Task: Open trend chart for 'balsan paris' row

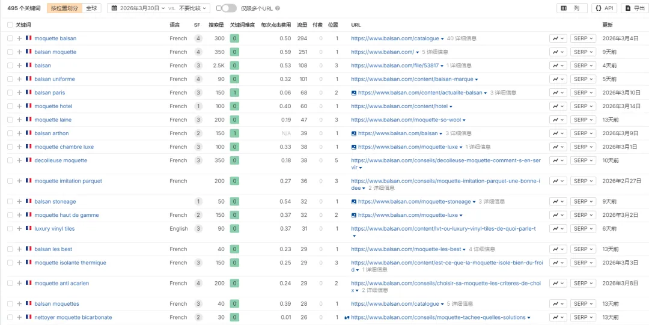Action: (558, 93)
